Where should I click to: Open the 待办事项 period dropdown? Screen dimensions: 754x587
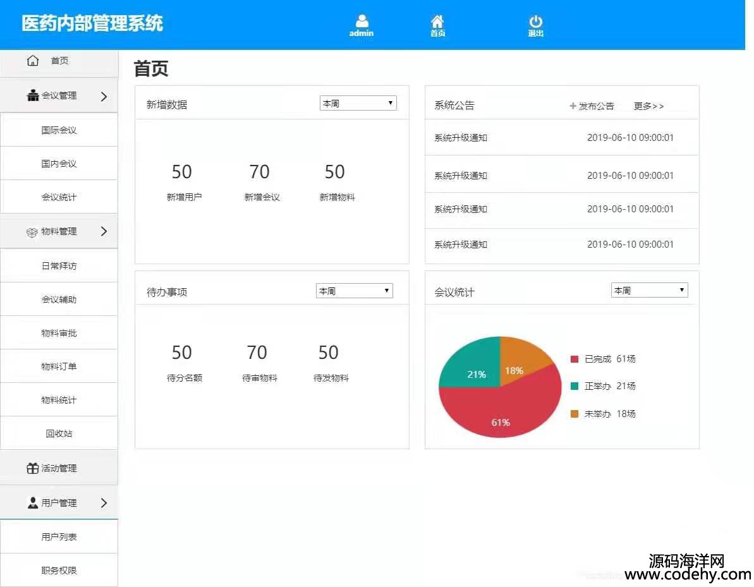click(355, 291)
